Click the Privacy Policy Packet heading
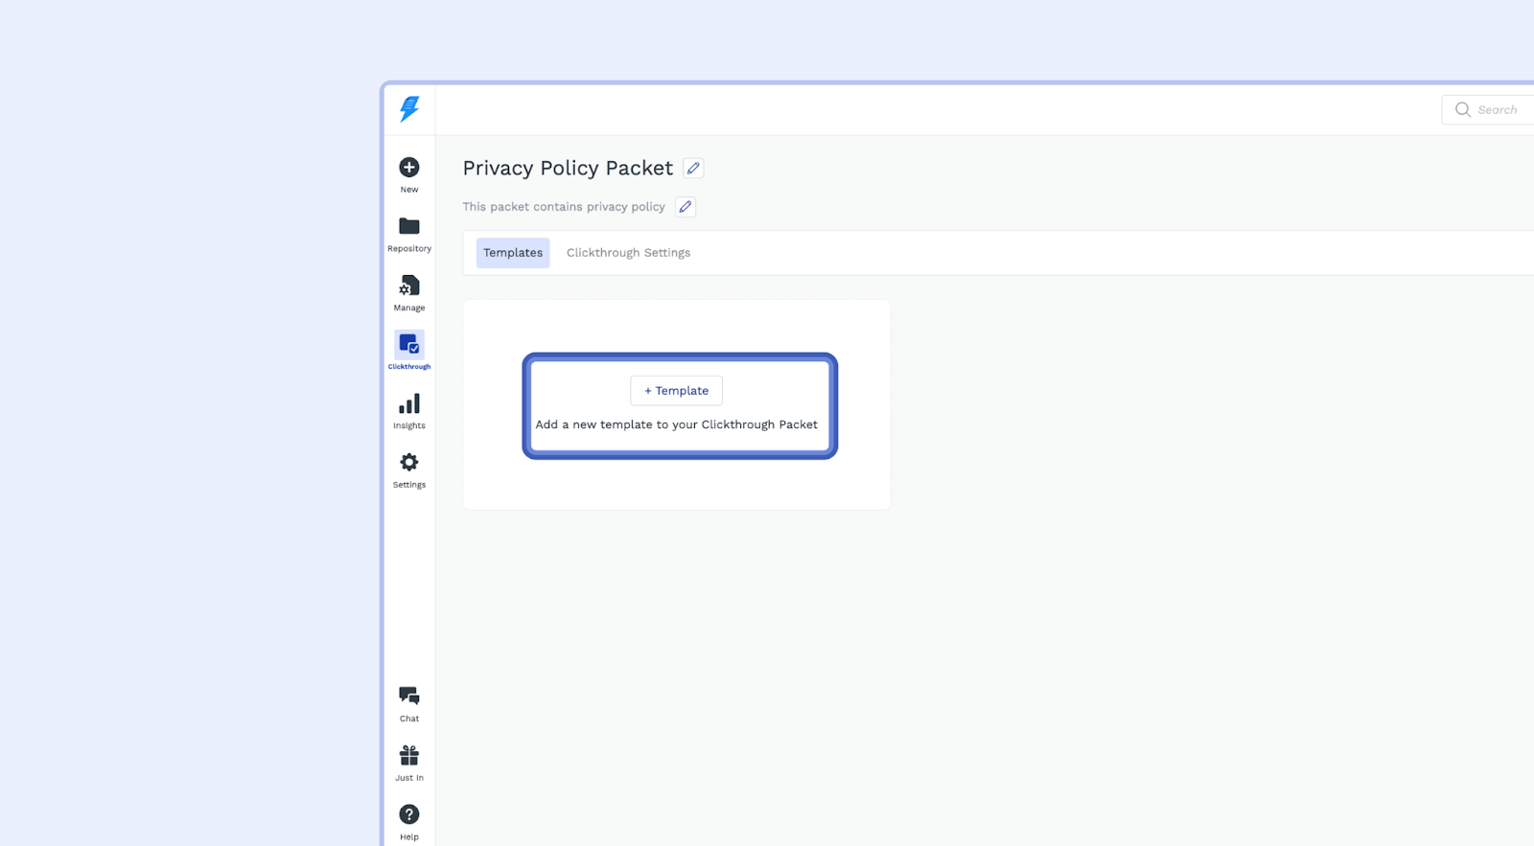The height and width of the screenshot is (846, 1534). click(x=568, y=168)
